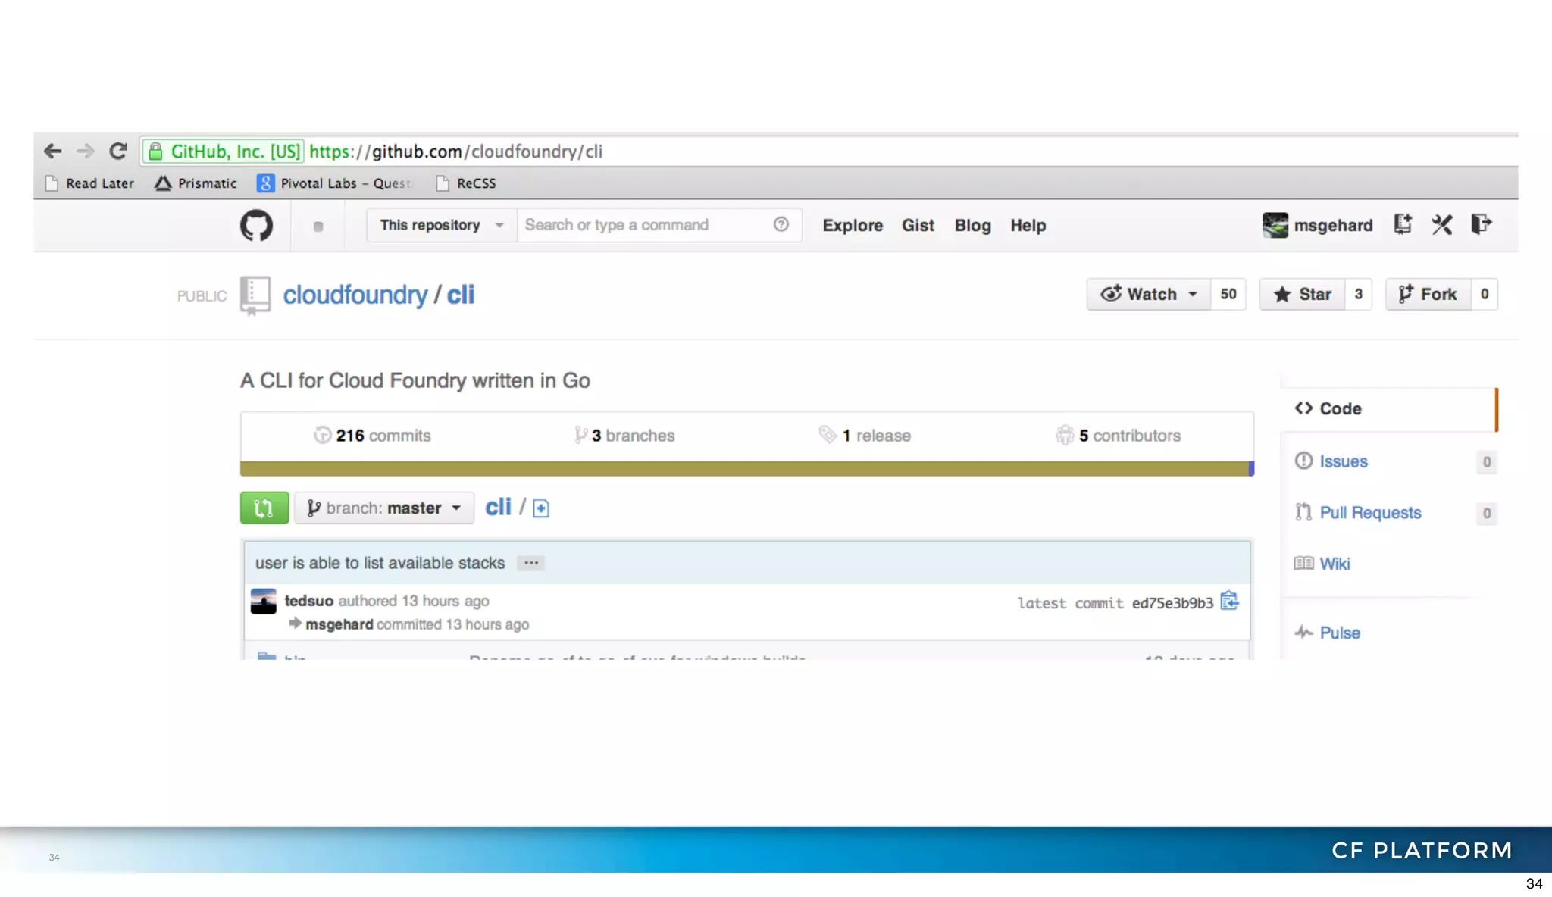The width and height of the screenshot is (1552, 897).
Task: Click the GitHub Octocat logo
Action: (x=256, y=226)
